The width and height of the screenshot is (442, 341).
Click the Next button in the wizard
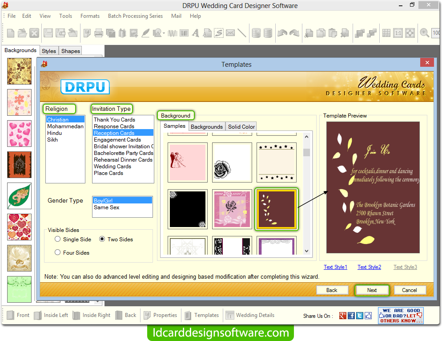[x=372, y=290]
